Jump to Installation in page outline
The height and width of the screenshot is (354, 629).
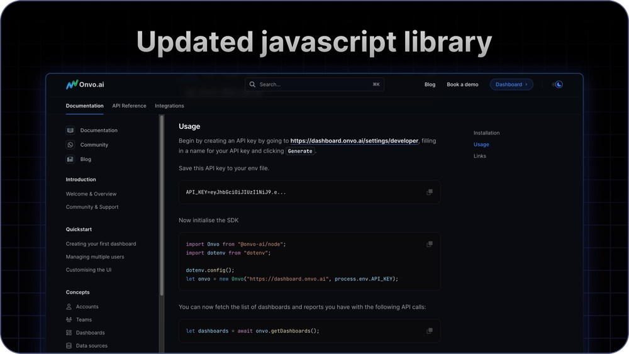click(x=486, y=133)
